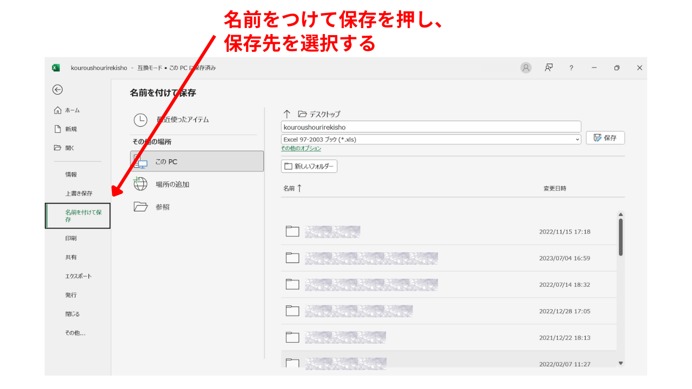The height and width of the screenshot is (389, 692).
Task: Click the folder icon for 参照
Action: (141, 206)
